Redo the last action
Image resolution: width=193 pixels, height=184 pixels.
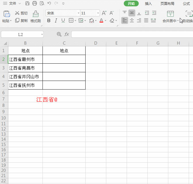(56, 3)
